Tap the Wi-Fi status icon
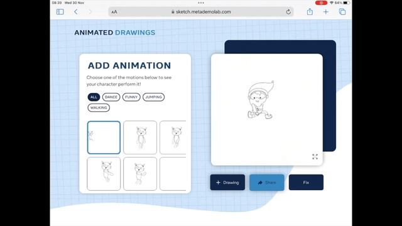402x226 pixels. (332, 3)
